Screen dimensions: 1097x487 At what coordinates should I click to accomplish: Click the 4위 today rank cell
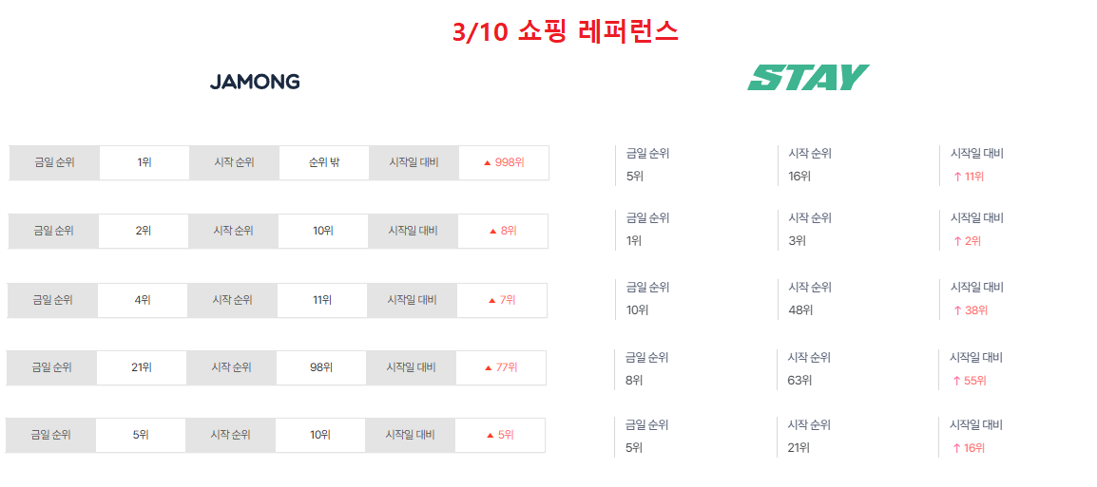pyautogui.click(x=142, y=300)
